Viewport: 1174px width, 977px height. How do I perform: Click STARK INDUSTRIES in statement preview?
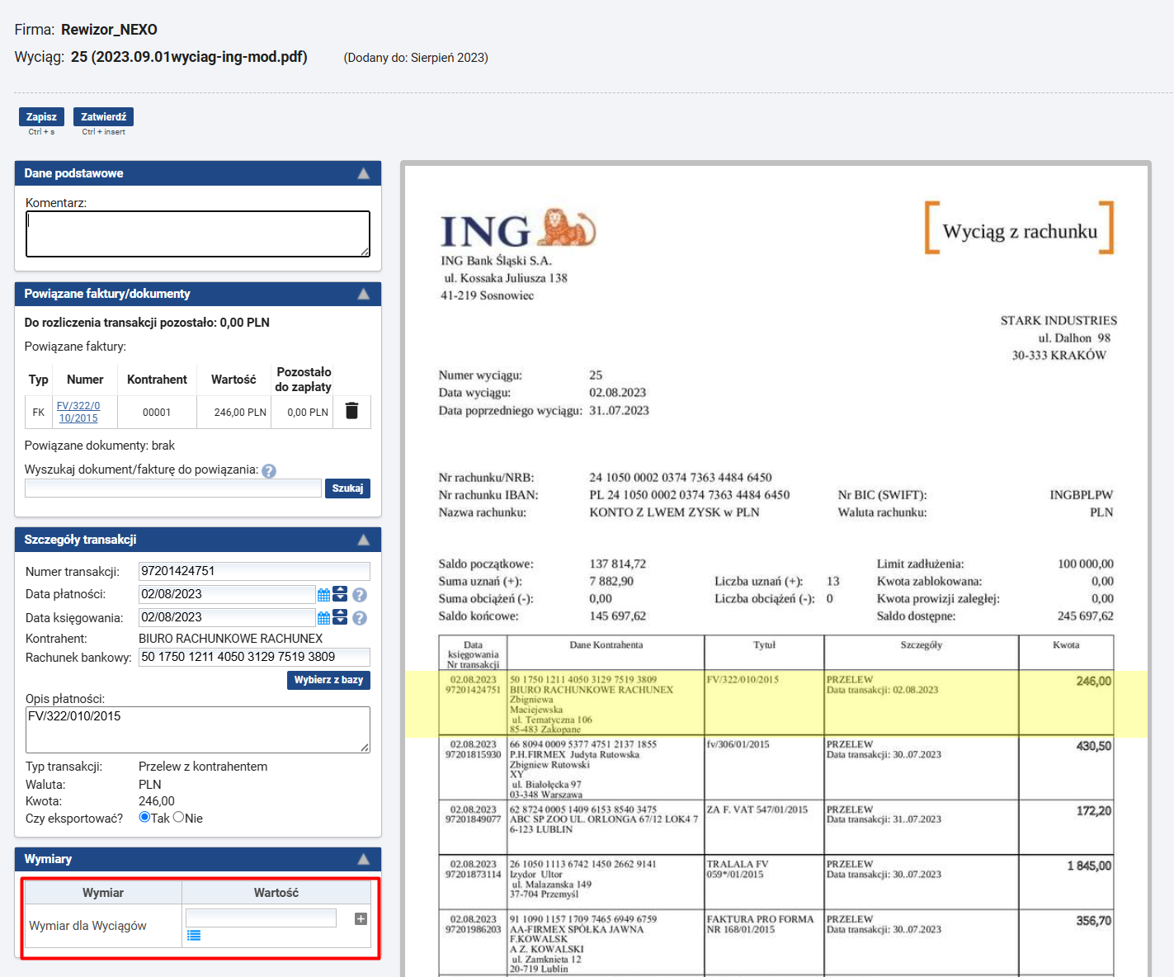(x=1058, y=320)
